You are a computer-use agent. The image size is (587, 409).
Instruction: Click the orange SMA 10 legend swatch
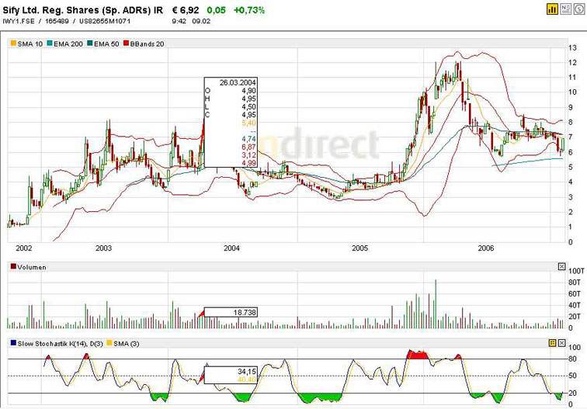[13, 43]
